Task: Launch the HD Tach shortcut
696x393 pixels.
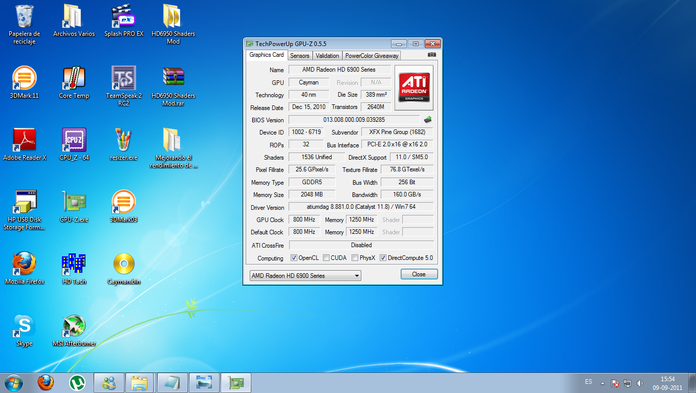Action: [74, 264]
